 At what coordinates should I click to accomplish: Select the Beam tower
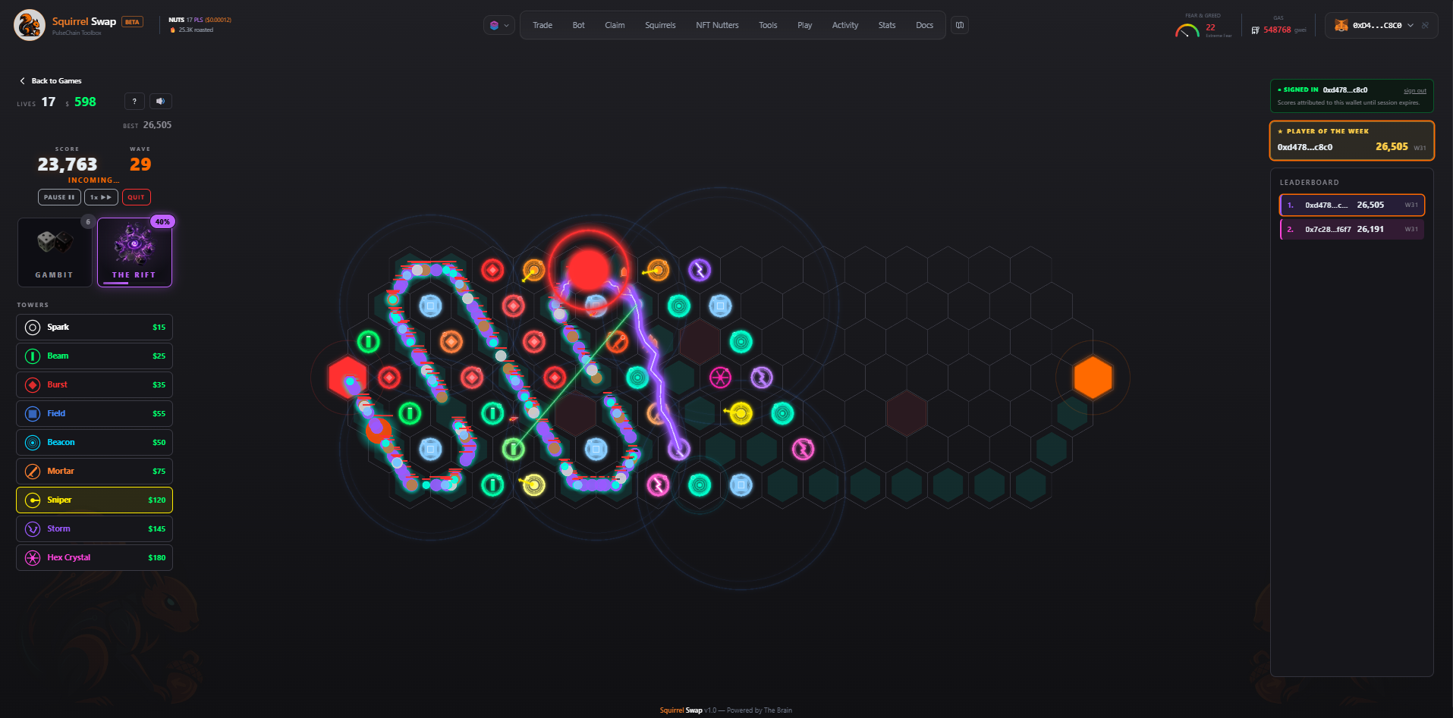coord(94,356)
